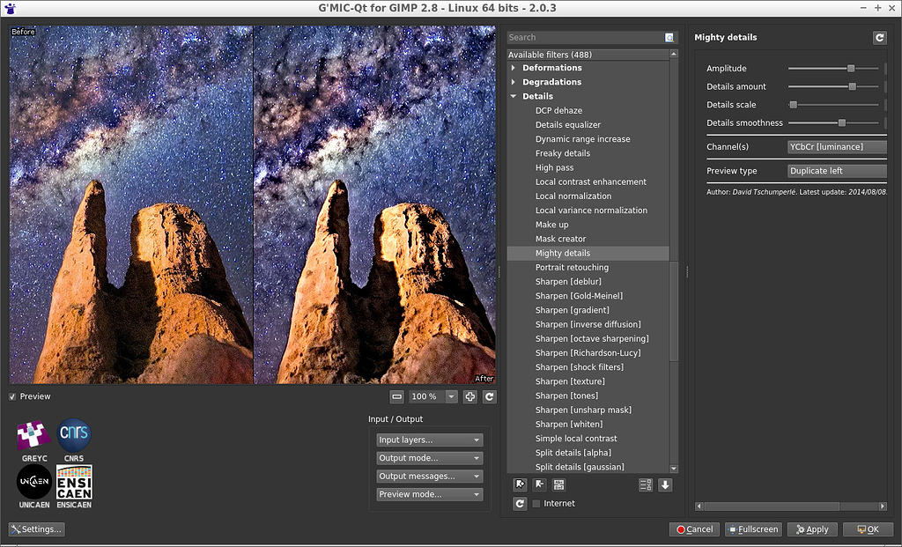The width and height of the screenshot is (902, 547).
Task: Add current filter to favorites
Action: (520, 484)
